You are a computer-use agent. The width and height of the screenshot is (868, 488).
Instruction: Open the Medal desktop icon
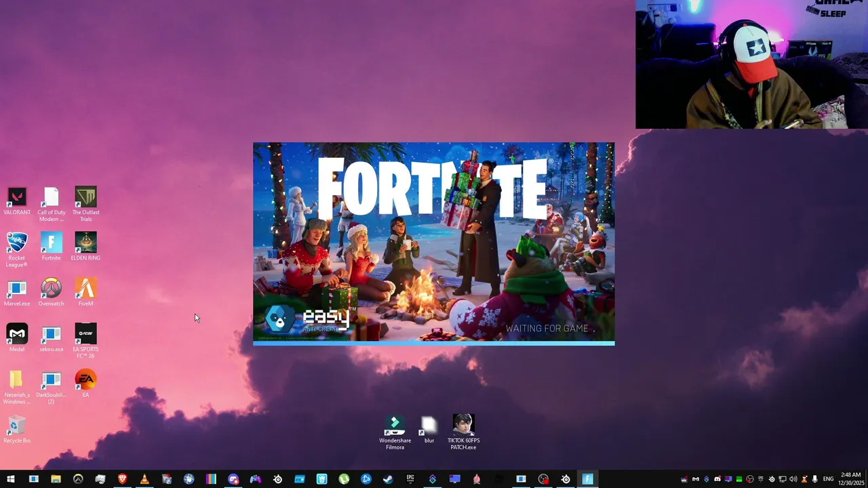(17, 338)
